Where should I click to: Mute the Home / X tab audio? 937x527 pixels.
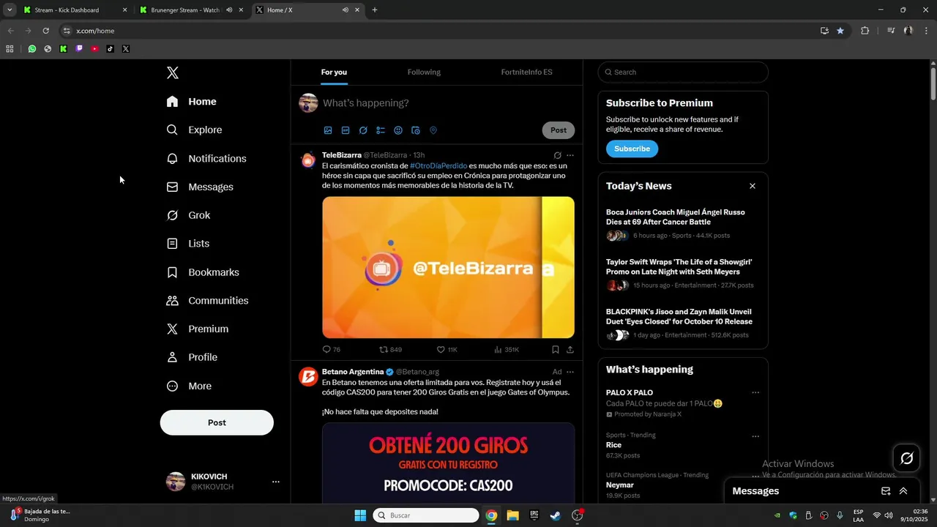coord(345,10)
